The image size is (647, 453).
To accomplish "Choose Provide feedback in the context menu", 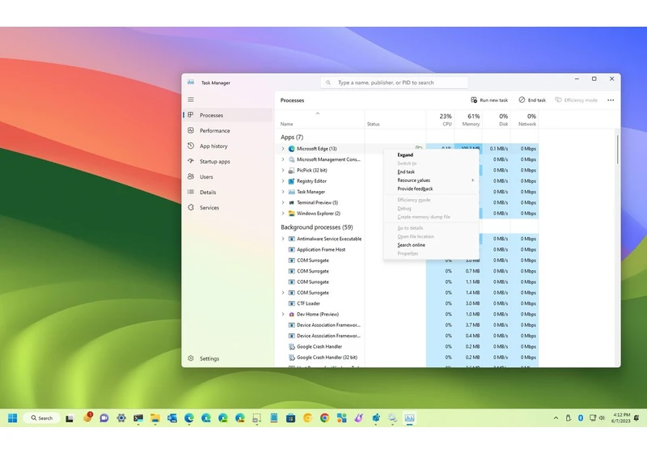I will [x=431, y=188].
